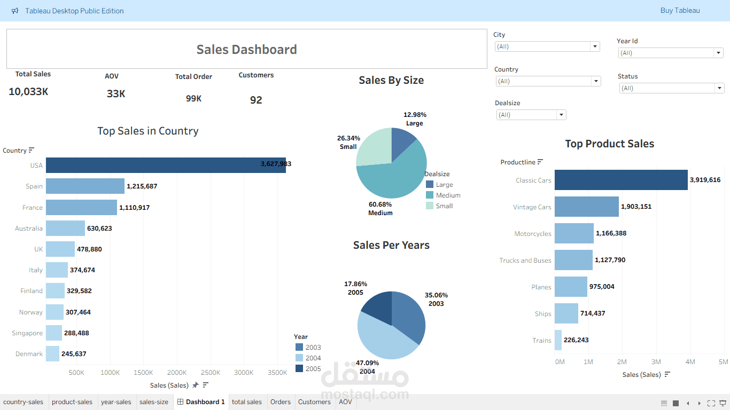
Task: Switch to the Orders sheet tab
Action: click(x=281, y=402)
